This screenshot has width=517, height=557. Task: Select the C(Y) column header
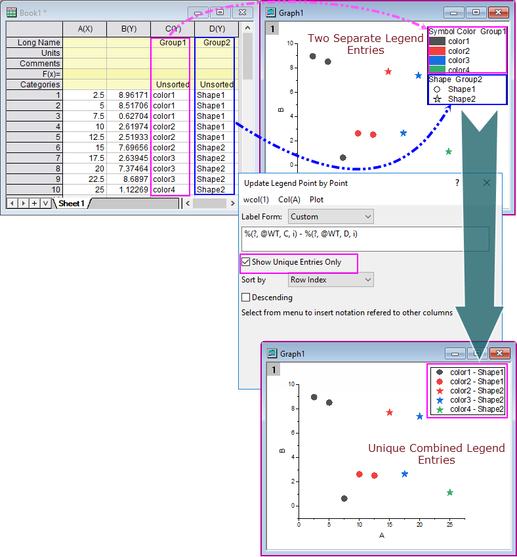point(172,28)
